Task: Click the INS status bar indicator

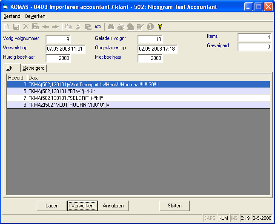Action: (234, 218)
